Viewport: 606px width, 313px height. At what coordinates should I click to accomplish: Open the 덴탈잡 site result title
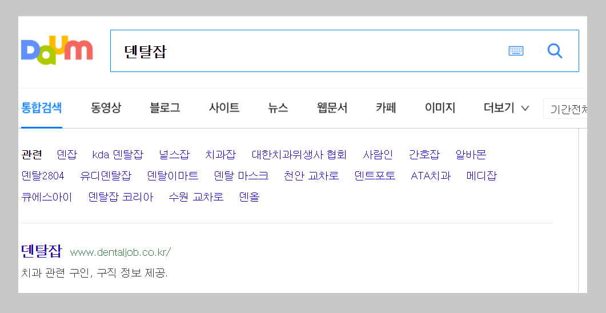tap(41, 251)
